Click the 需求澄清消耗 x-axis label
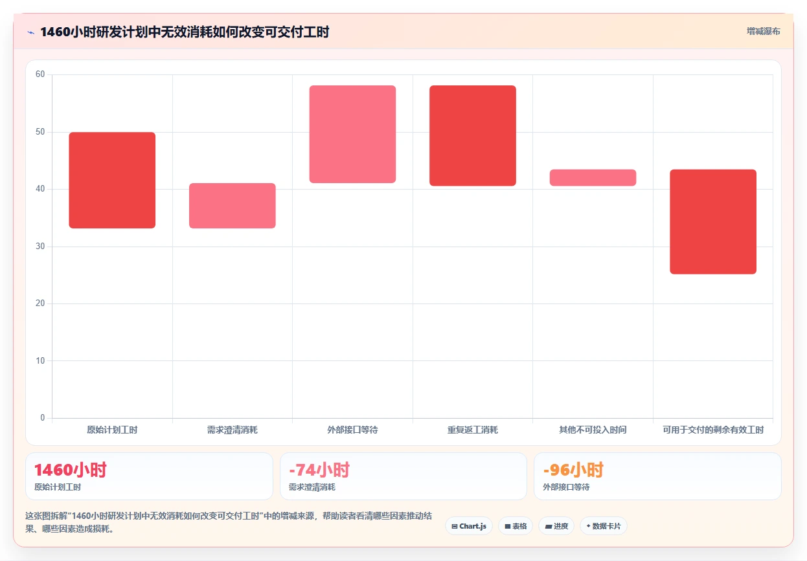Image resolution: width=807 pixels, height=561 pixels. 233,430
